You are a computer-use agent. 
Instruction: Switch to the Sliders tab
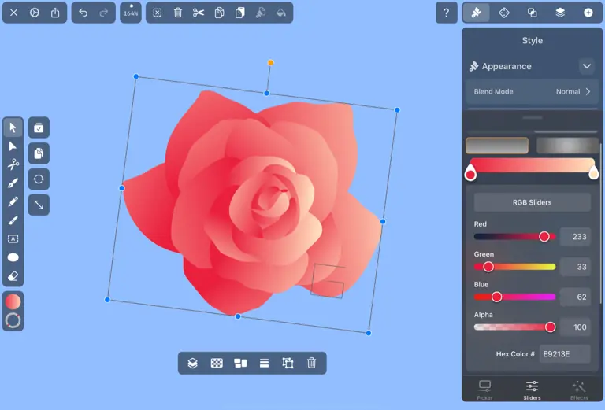(532, 390)
